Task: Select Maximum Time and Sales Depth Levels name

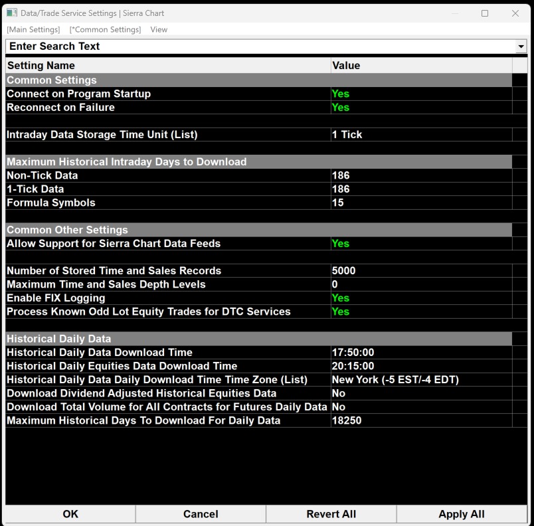Action: pos(168,284)
